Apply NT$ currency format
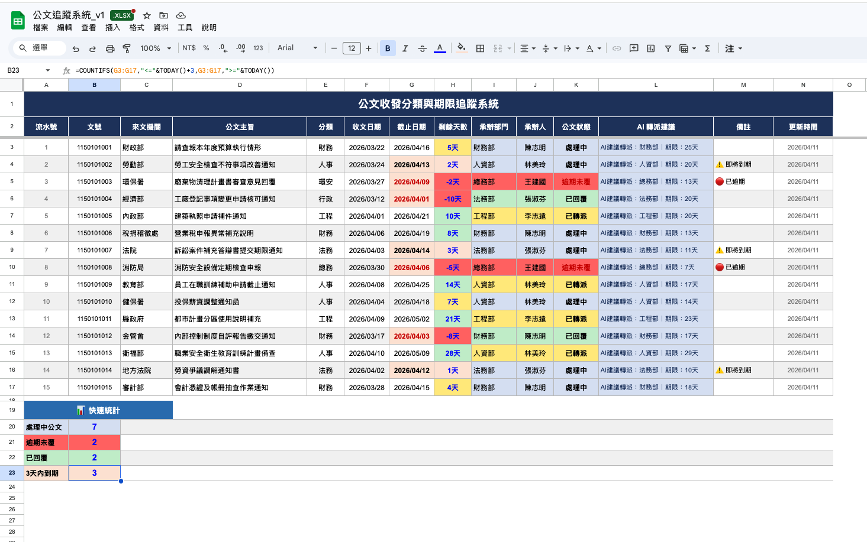867x542 pixels. tap(189, 48)
